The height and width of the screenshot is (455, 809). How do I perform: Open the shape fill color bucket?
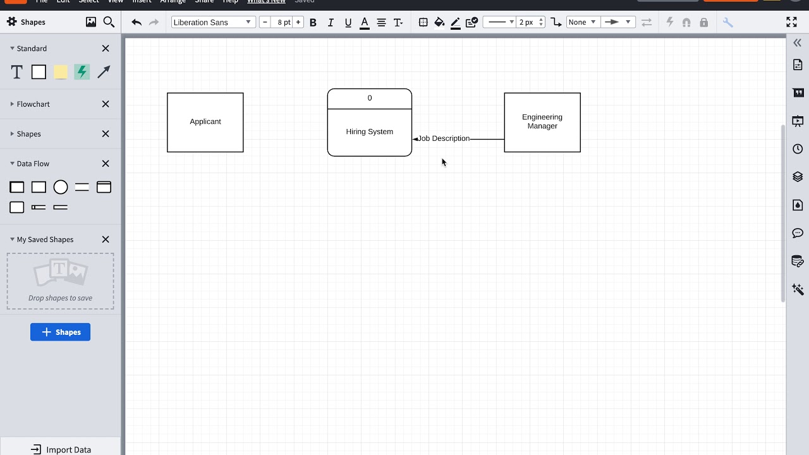439,23
